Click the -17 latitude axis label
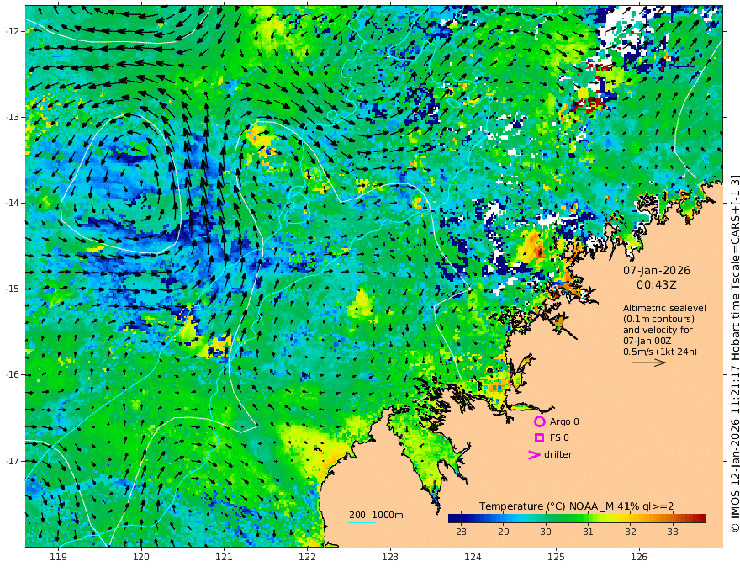 coord(13,461)
